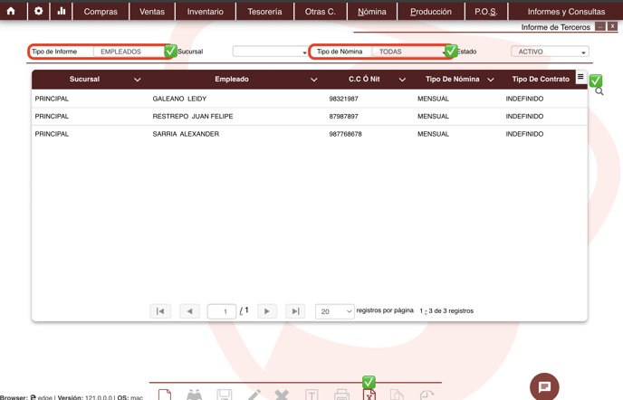Jump to the last page of records
This screenshot has height=400, width=623.
click(x=295, y=311)
